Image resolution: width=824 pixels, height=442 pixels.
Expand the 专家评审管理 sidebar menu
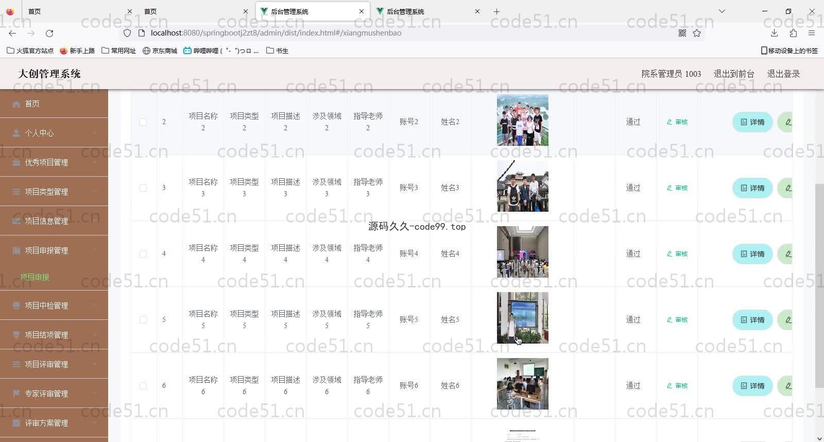54,394
